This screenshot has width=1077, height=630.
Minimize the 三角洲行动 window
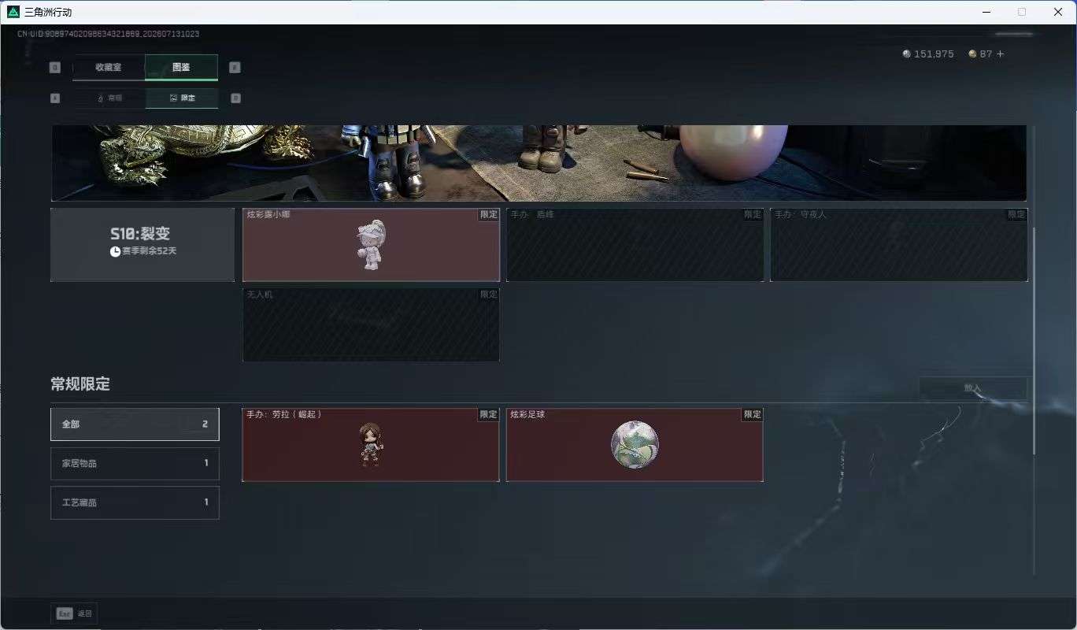(x=986, y=12)
